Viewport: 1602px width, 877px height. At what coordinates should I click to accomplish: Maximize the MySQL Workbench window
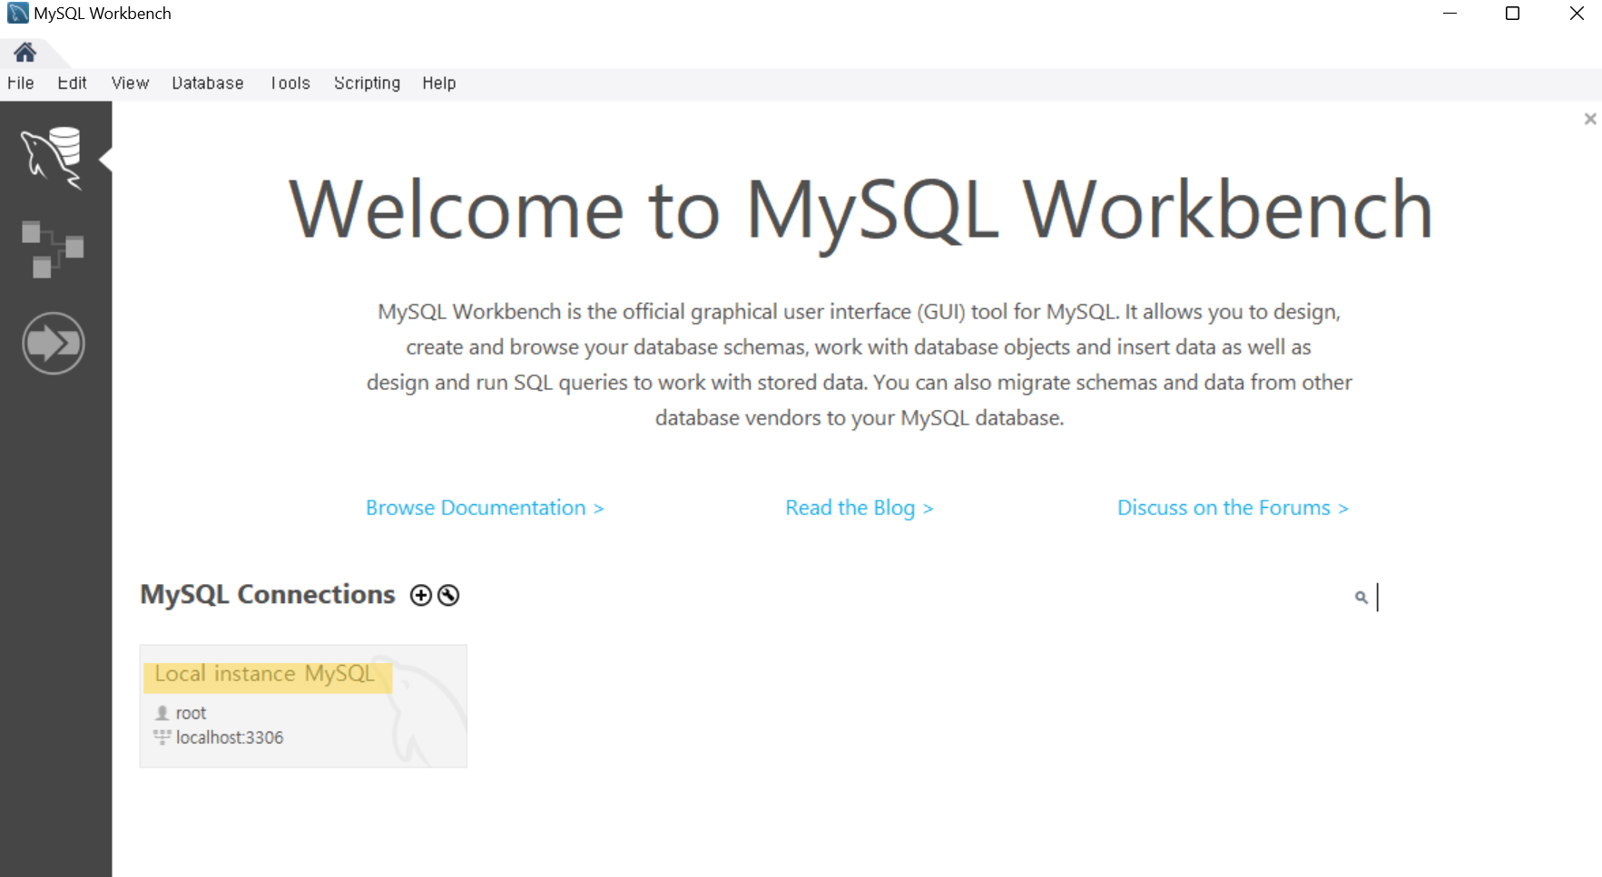pos(1512,14)
